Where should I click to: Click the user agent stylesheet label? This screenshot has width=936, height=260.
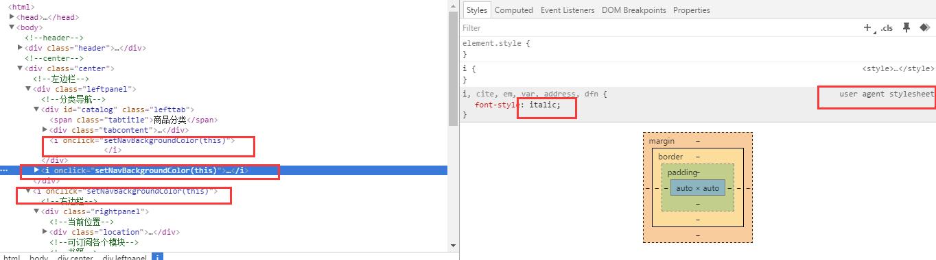[x=887, y=94]
